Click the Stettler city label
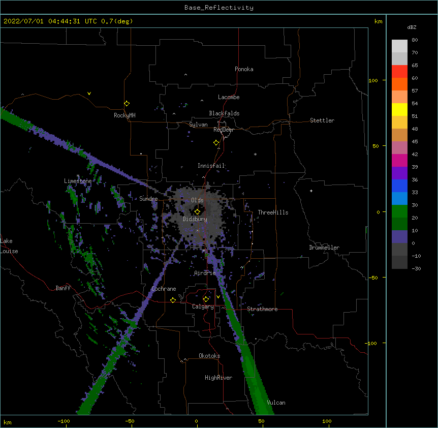 pos(322,120)
